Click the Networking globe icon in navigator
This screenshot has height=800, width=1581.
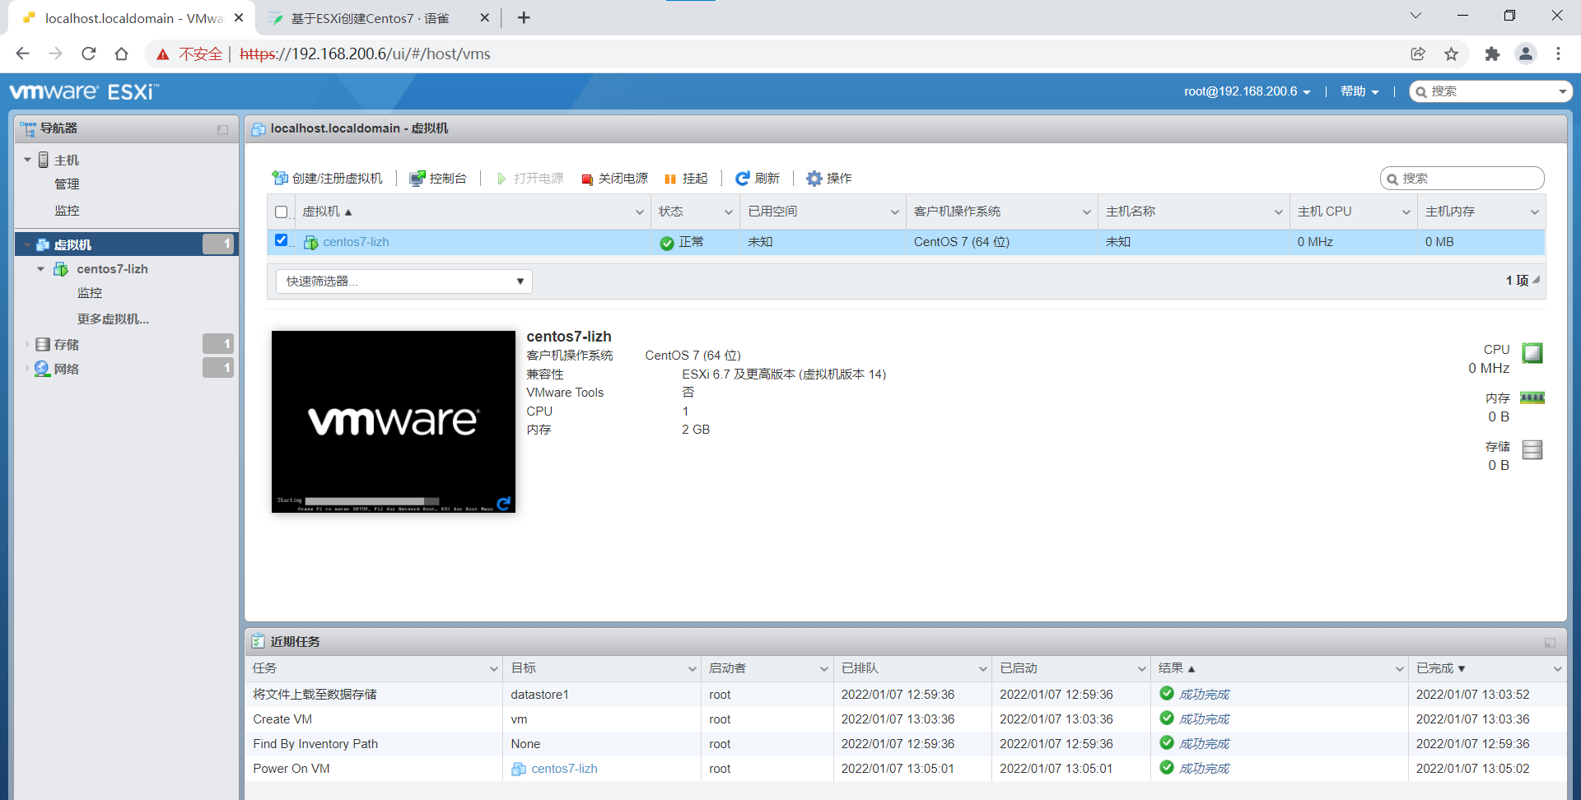43,369
